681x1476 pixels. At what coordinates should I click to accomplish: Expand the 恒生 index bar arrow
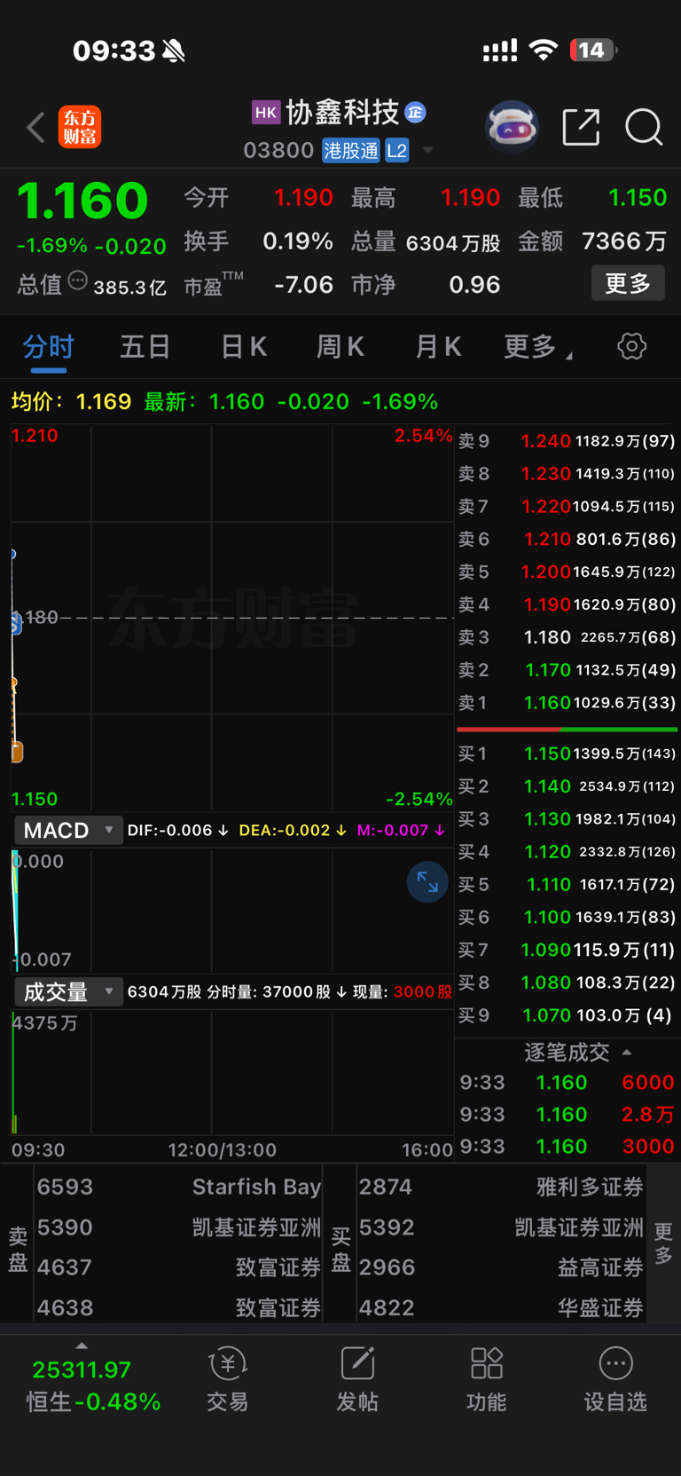pyautogui.click(x=82, y=1346)
